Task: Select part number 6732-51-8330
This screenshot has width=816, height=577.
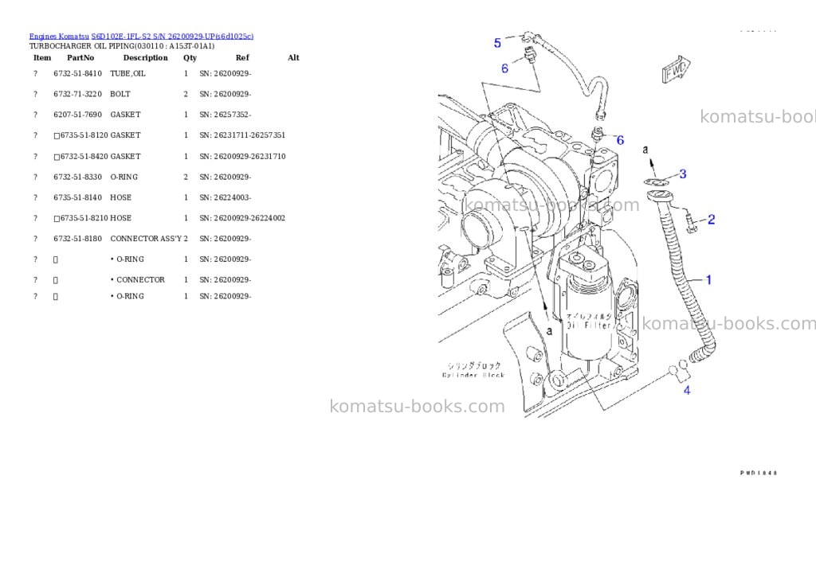Action: 77,177
